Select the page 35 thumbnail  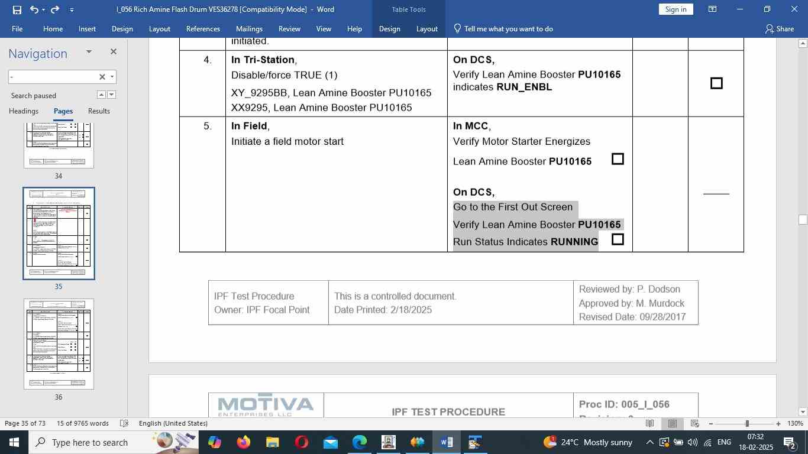(x=59, y=234)
